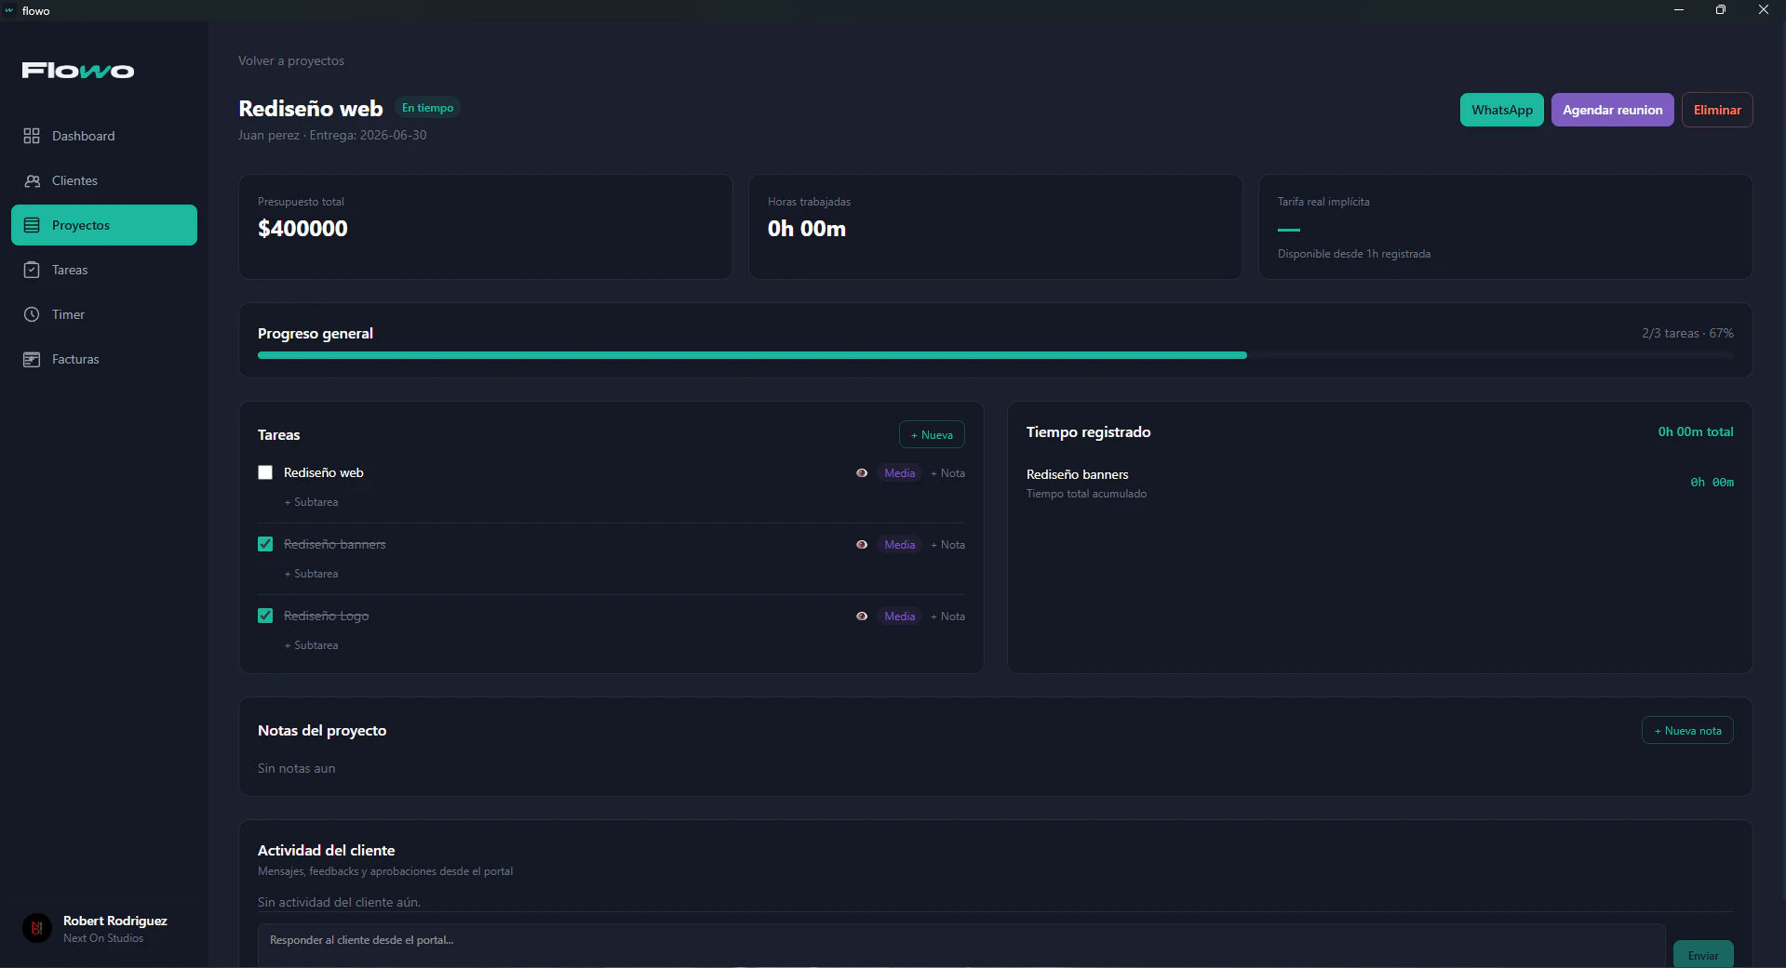Click the '0h 00m total' label
1786x968 pixels.
click(x=1696, y=431)
